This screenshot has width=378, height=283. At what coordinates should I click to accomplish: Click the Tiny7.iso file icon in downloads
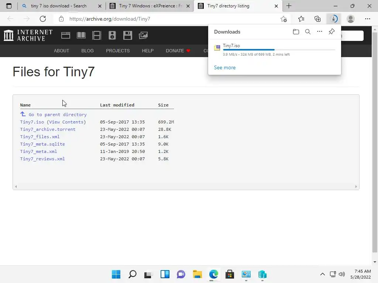(x=217, y=48)
